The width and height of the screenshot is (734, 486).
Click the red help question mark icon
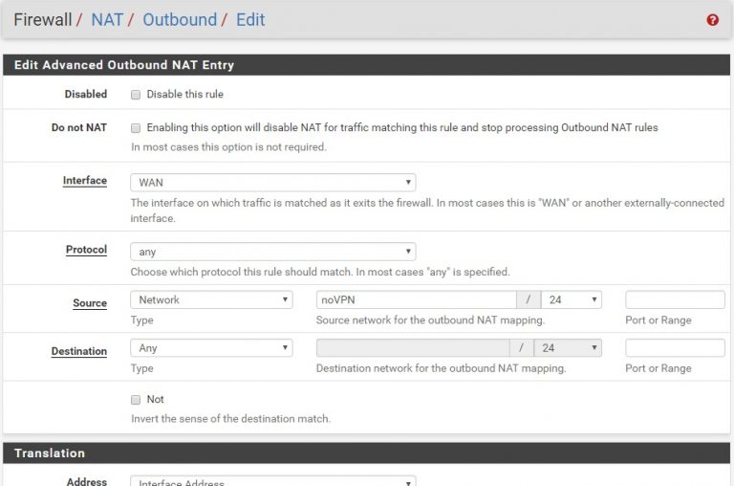coord(712,20)
